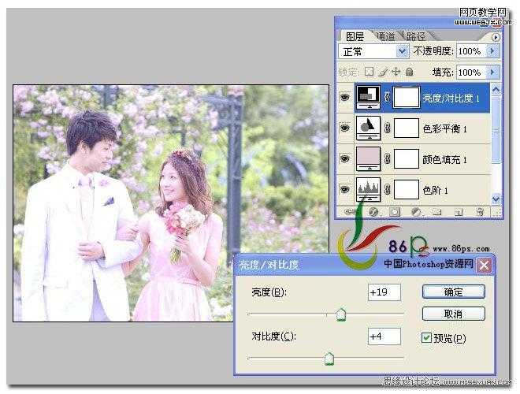Click the 对比度(C) value field showing +4
This screenshot has width=520, height=394.
(384, 336)
